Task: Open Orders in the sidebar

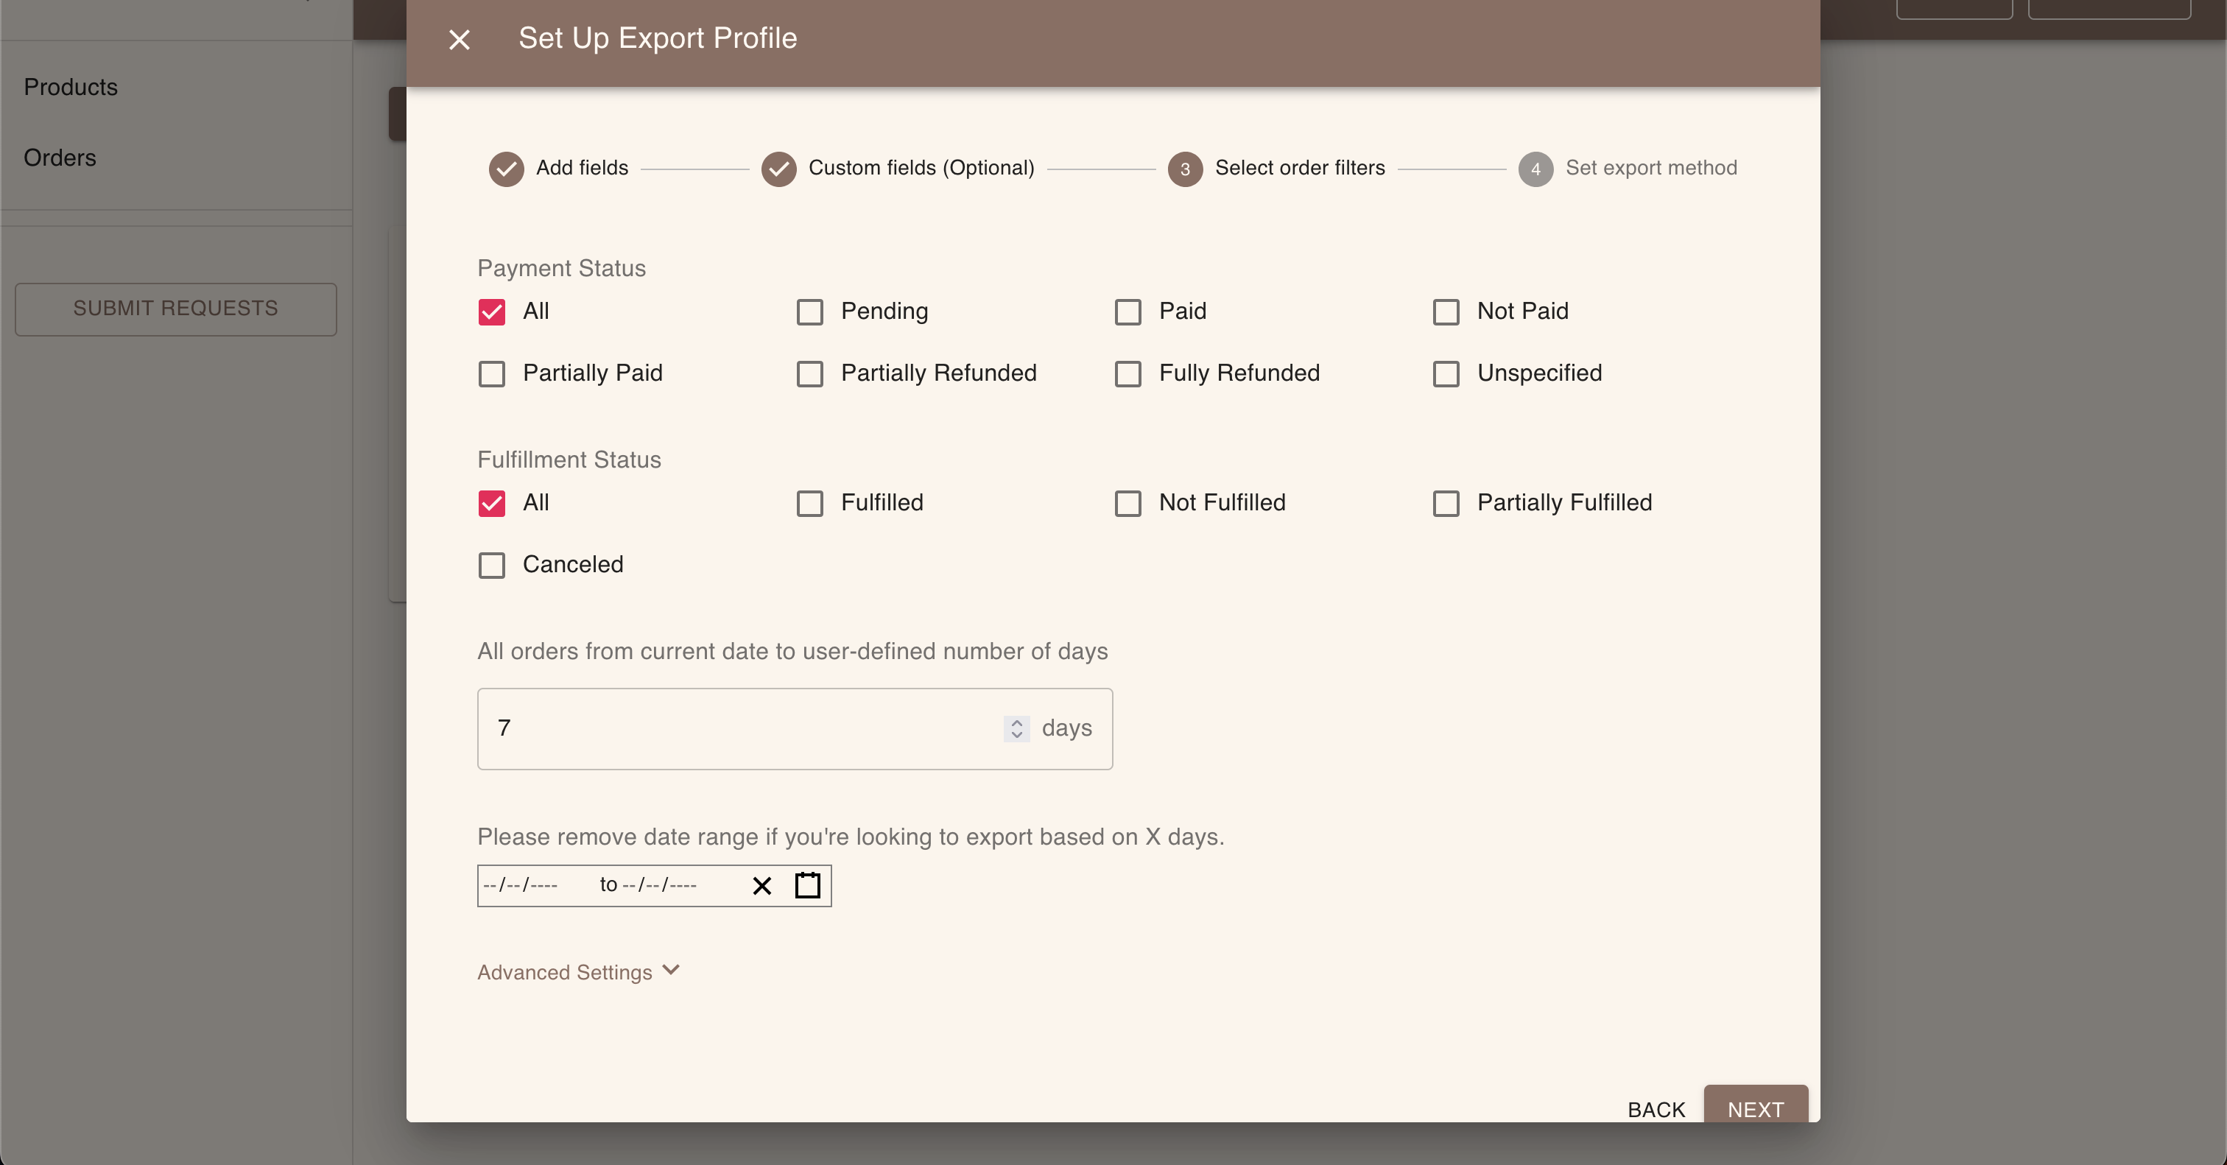Action: coord(60,158)
